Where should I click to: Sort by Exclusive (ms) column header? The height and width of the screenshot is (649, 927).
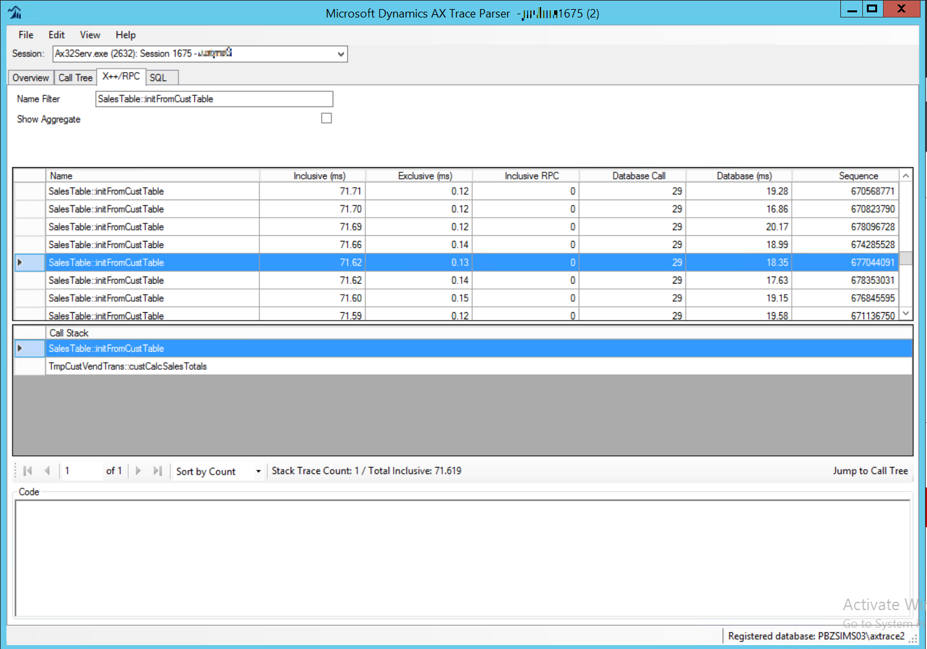(419, 176)
